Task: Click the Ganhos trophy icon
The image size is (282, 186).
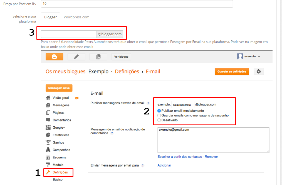Action: pyautogui.click(x=48, y=142)
